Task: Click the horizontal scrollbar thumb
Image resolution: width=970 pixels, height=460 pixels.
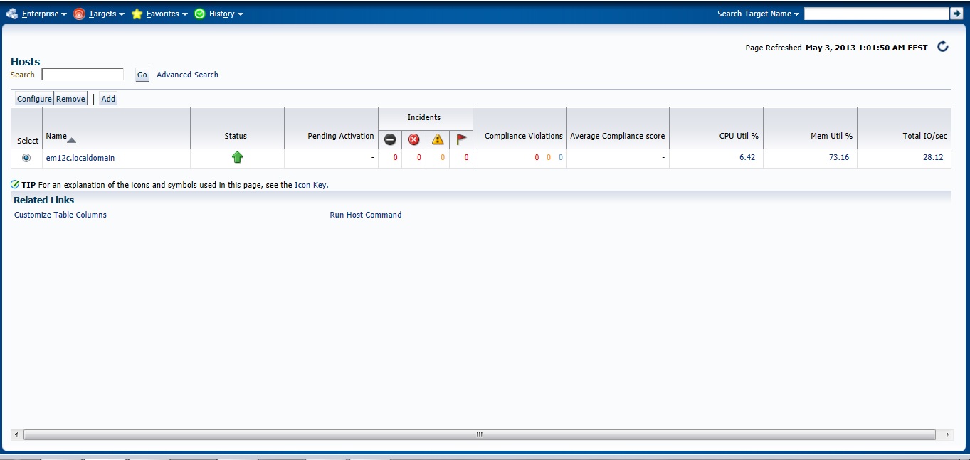Action: [479, 434]
